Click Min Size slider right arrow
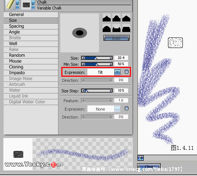This screenshot has height=176, width=197. point(111,64)
